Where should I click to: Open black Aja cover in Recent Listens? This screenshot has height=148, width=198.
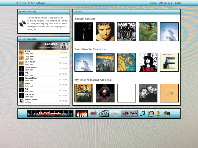tap(84, 31)
